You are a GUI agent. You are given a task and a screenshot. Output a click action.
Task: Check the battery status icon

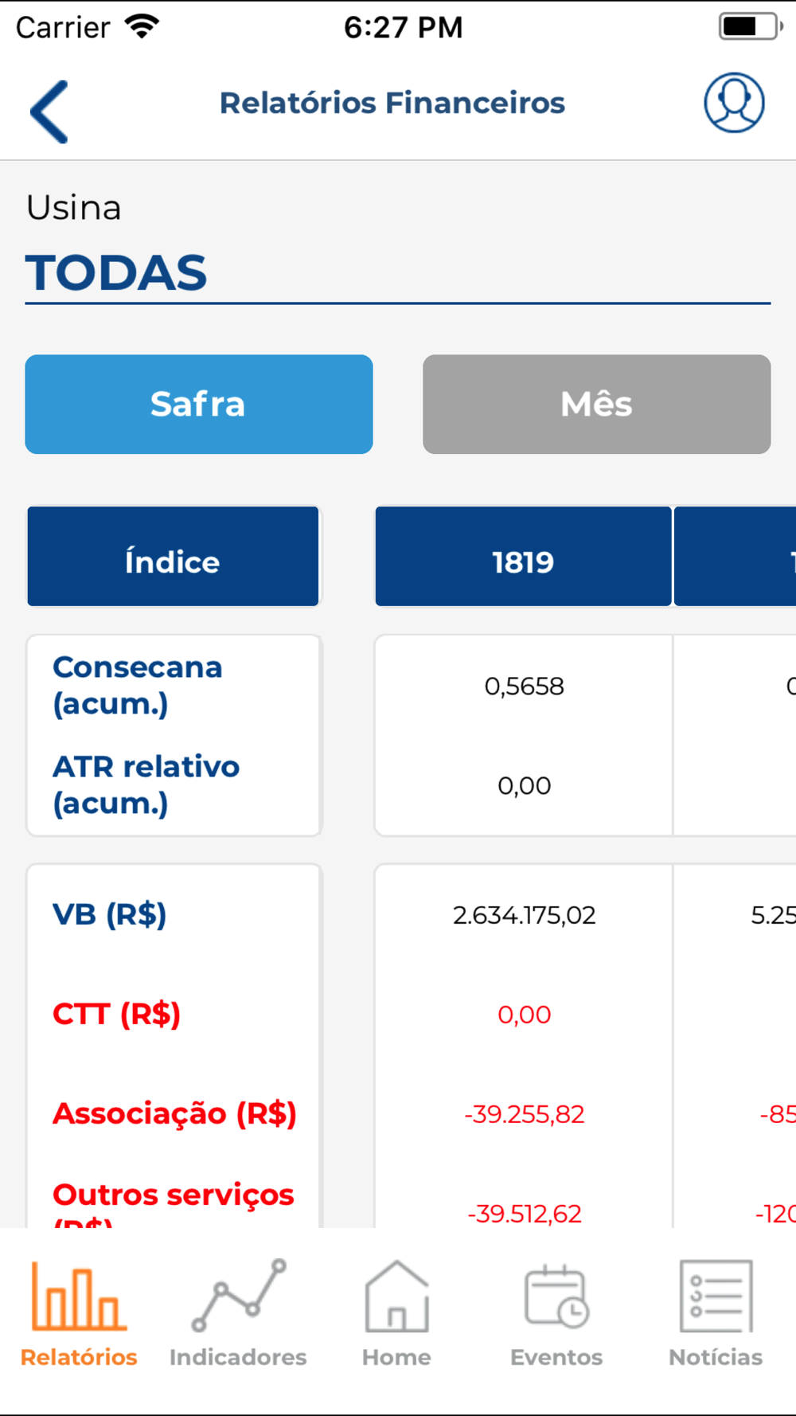751,26
